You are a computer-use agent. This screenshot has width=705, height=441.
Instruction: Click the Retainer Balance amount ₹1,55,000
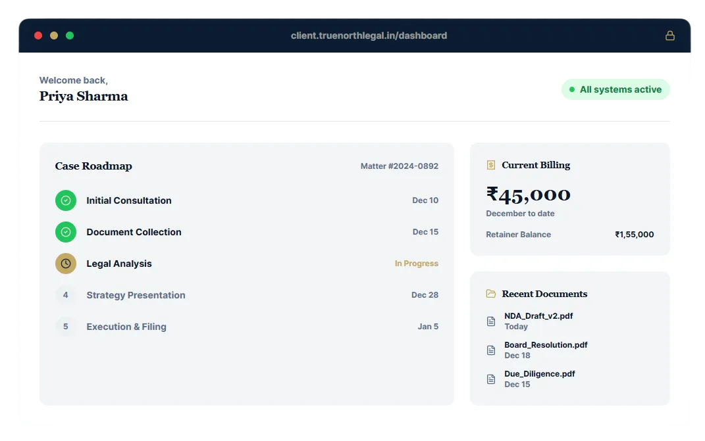click(634, 235)
